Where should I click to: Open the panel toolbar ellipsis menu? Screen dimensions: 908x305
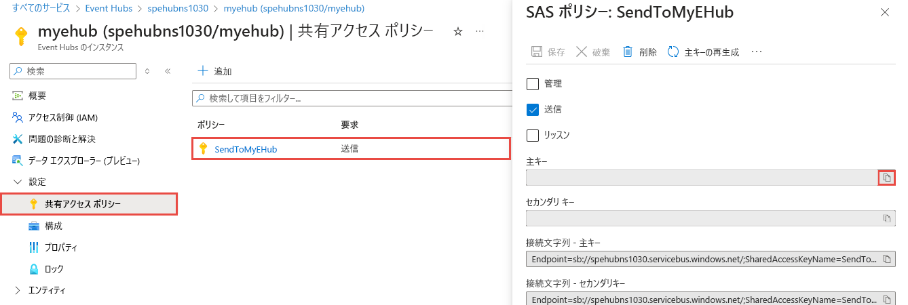(x=757, y=52)
